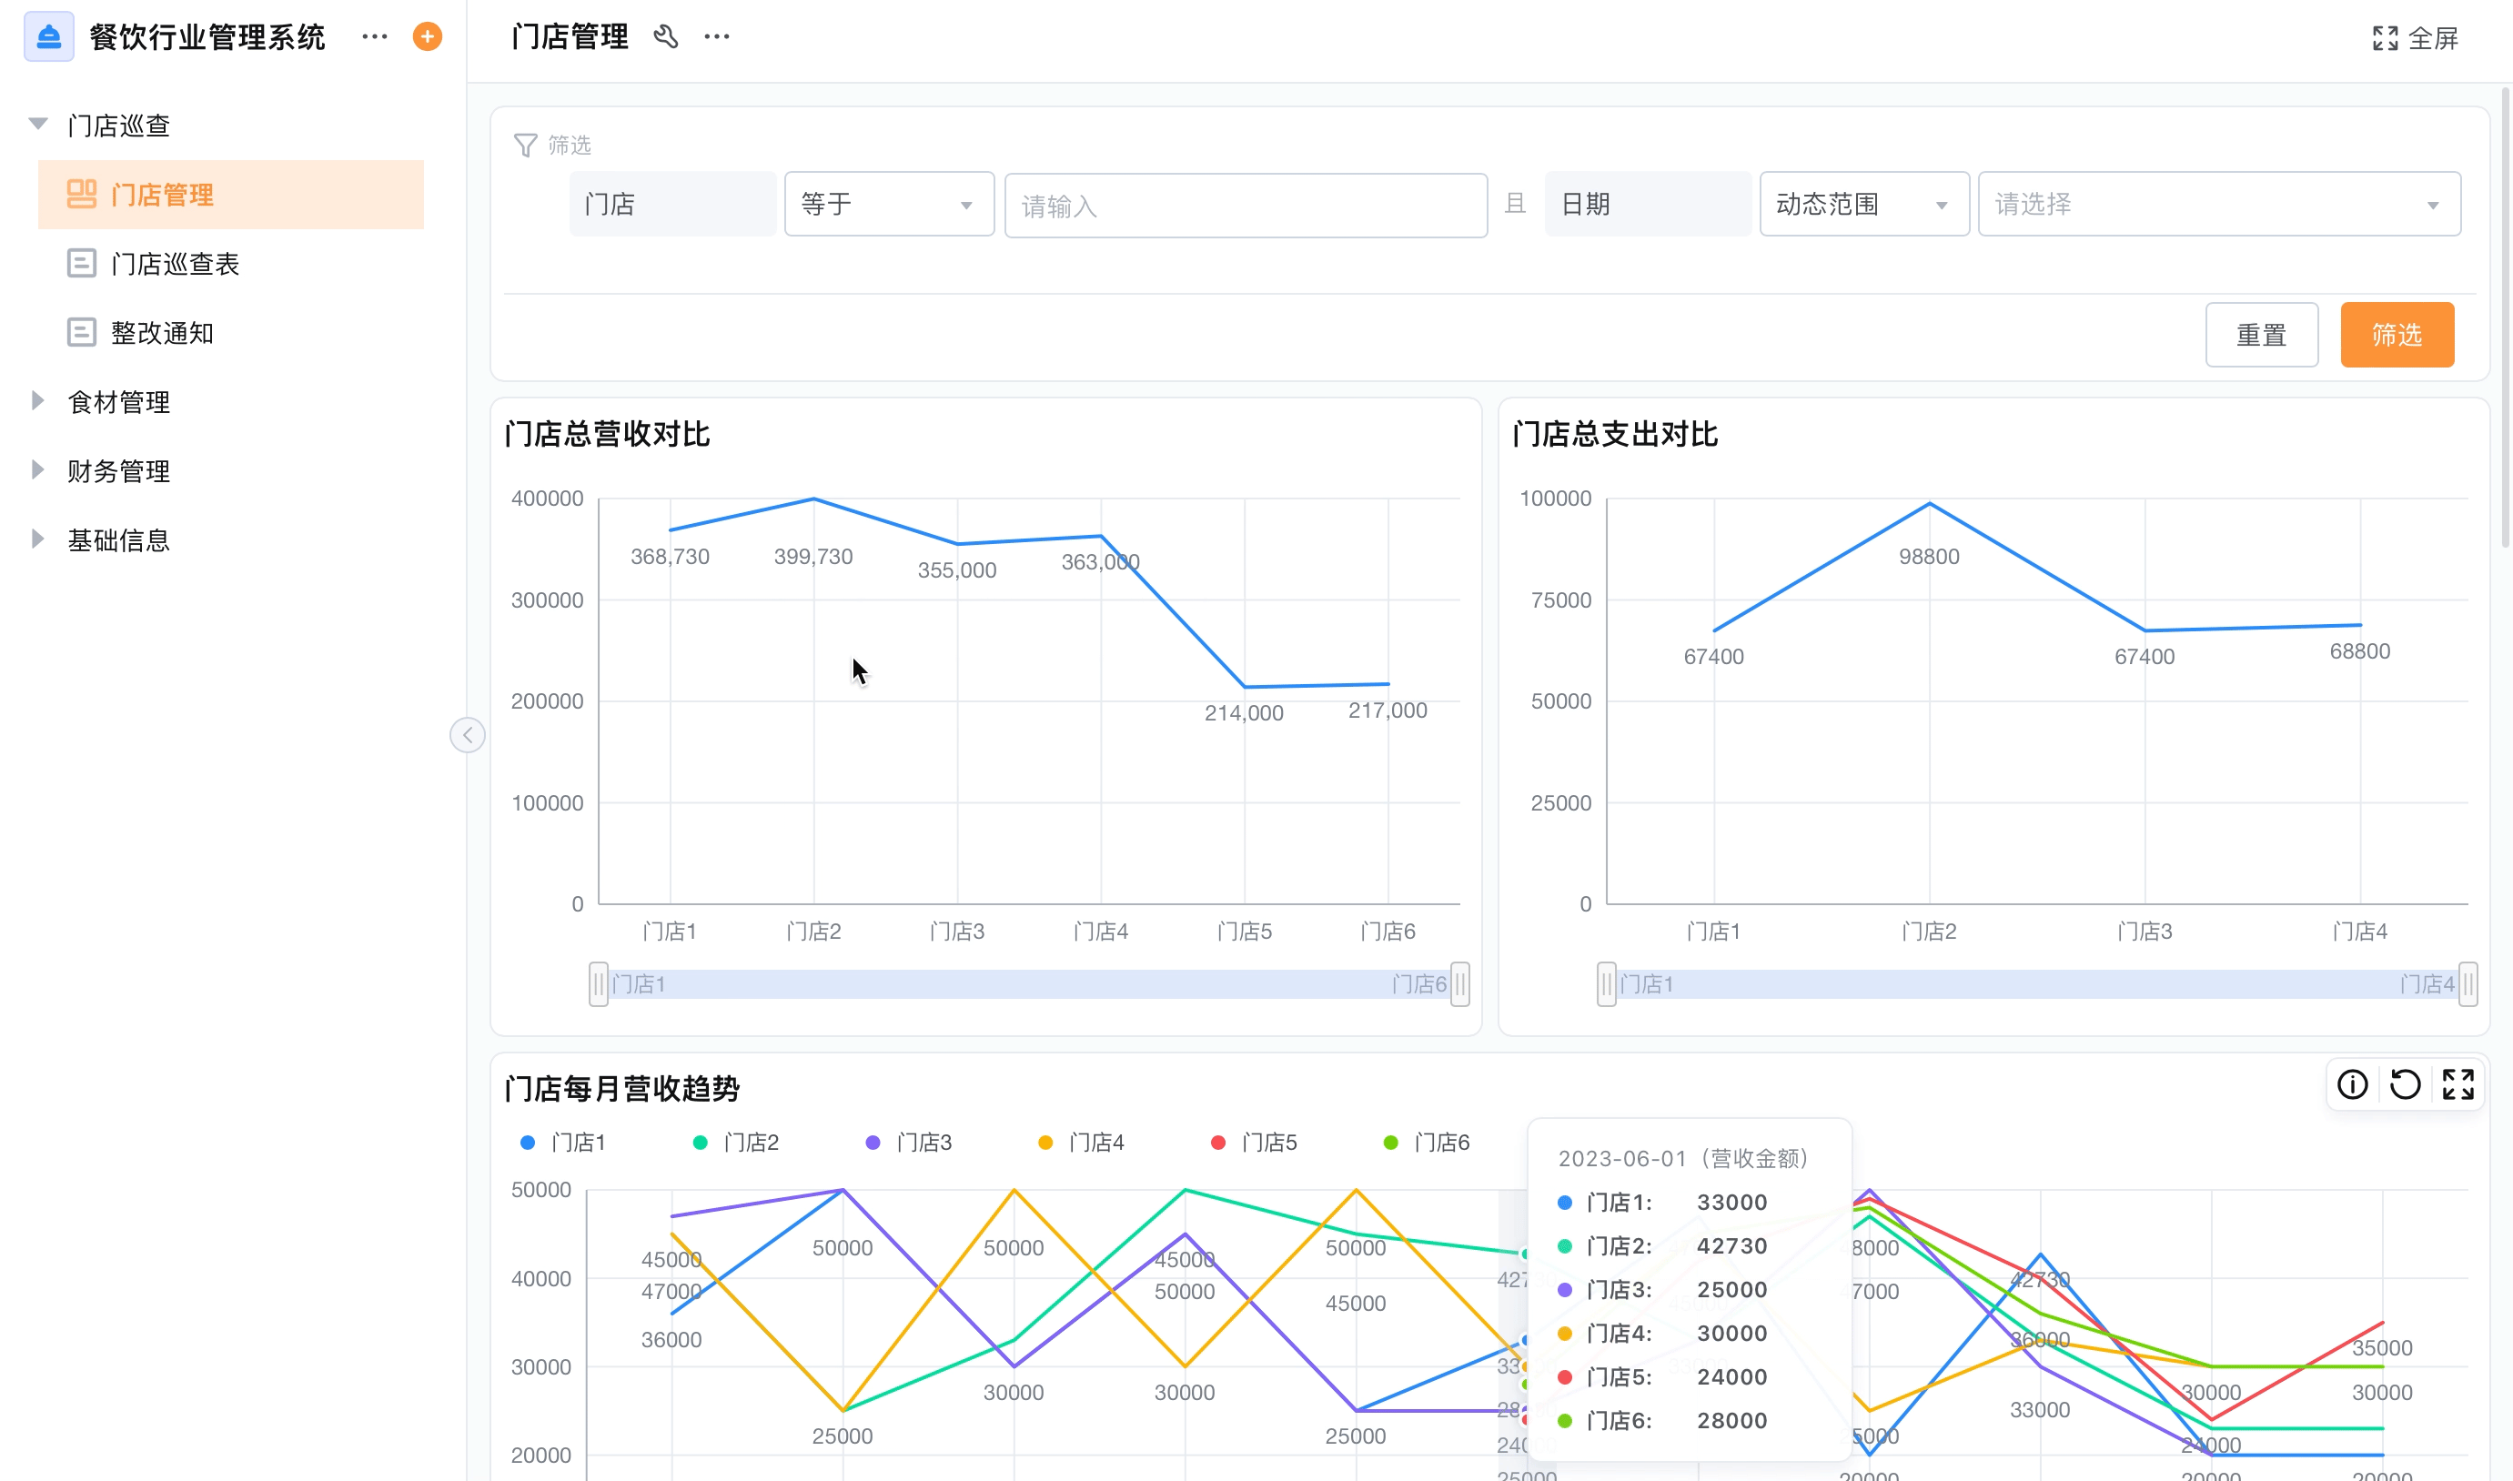This screenshot has height=1481, width=2513.
Task: Select the 财务管理 menu label
Action: click(x=119, y=471)
